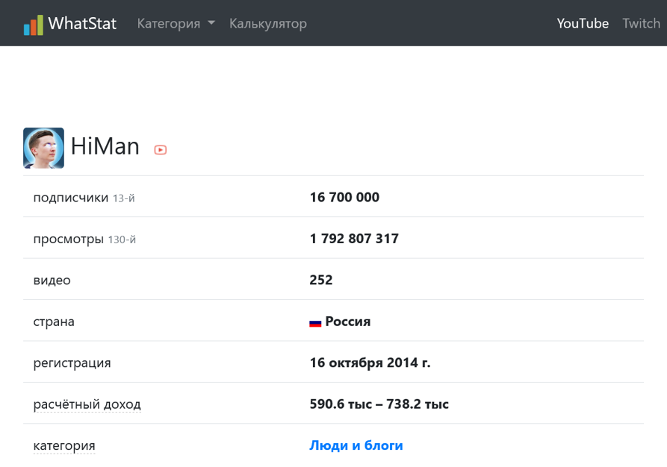Click the HiMan channel avatar

[43, 148]
